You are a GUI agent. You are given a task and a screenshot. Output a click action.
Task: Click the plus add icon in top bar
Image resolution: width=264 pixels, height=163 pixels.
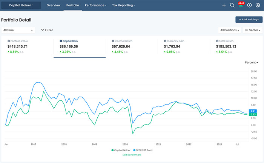[x=224, y=5]
